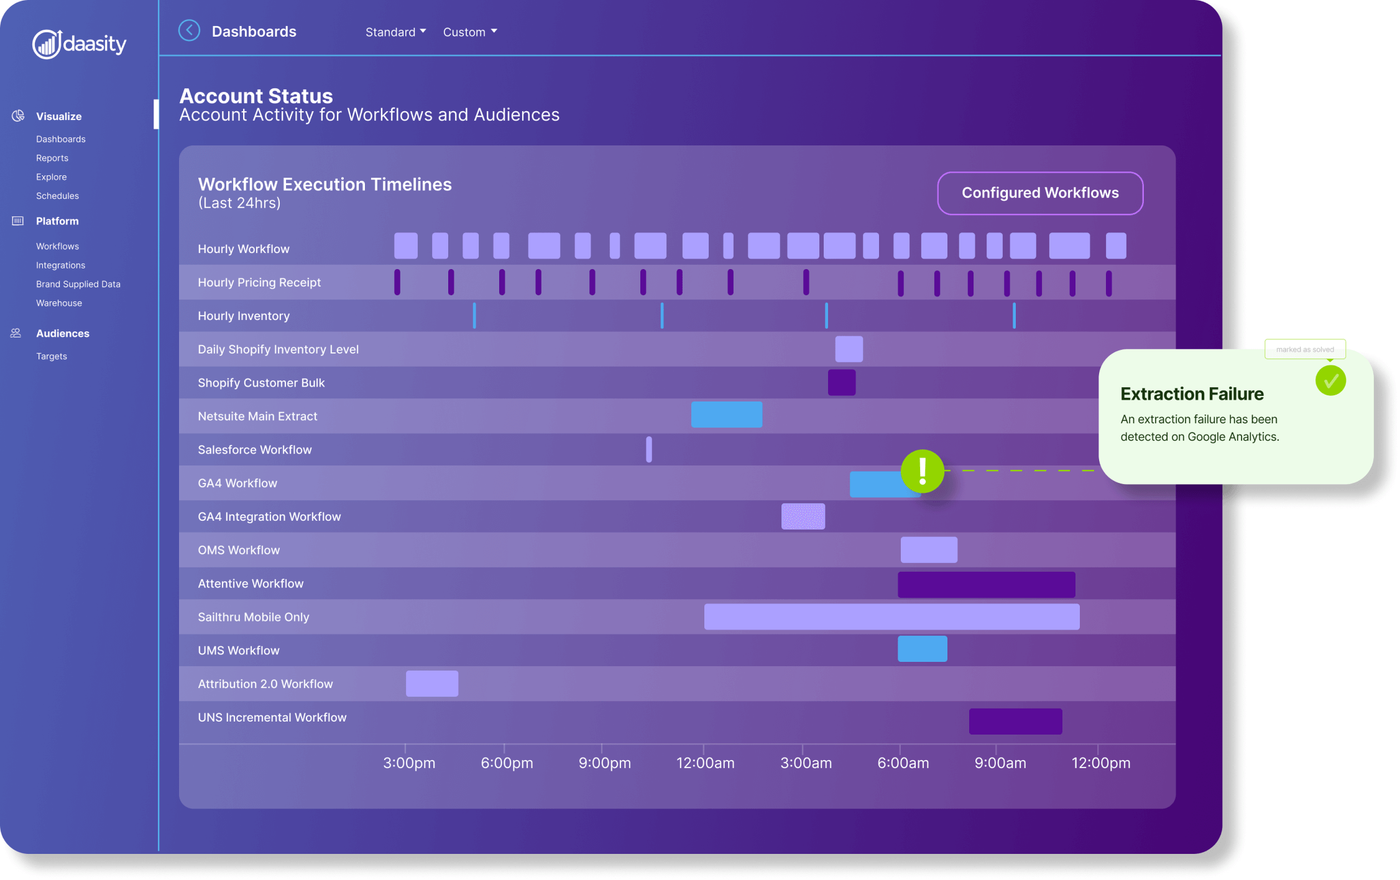
Task: Click the Daily Shopify Inventory Level label
Action: pyautogui.click(x=279, y=350)
